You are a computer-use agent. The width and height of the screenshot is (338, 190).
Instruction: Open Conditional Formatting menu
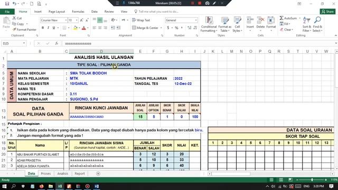[x=209, y=24]
